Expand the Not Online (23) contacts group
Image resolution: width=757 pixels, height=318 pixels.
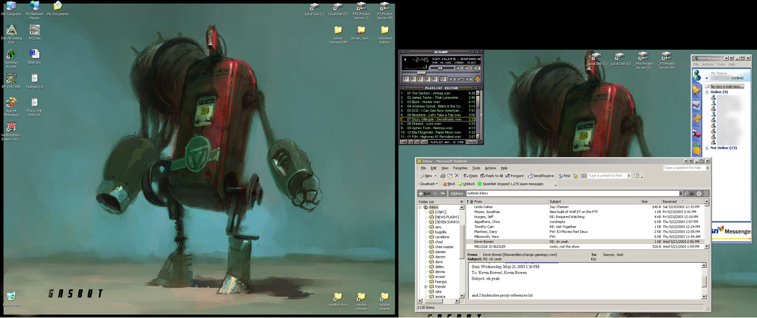(707, 148)
